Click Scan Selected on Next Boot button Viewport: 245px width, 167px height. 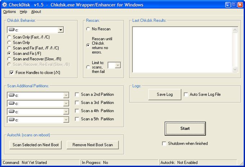tap(35, 145)
